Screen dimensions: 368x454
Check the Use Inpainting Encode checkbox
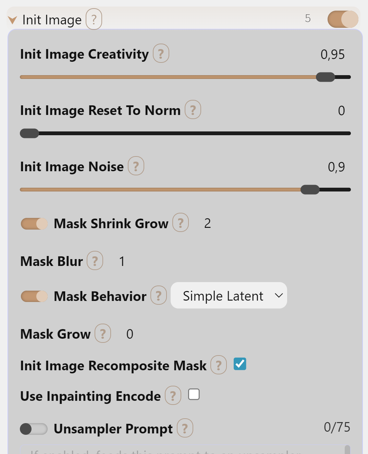coord(194,395)
